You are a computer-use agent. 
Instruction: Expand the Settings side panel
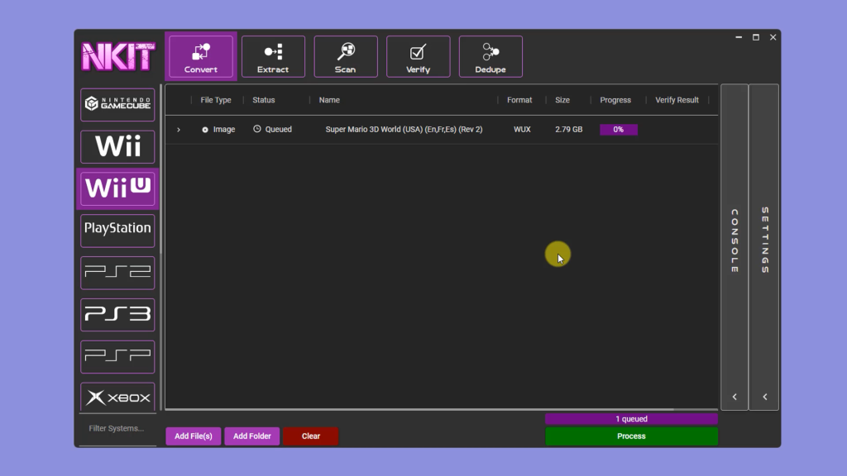tap(764, 397)
